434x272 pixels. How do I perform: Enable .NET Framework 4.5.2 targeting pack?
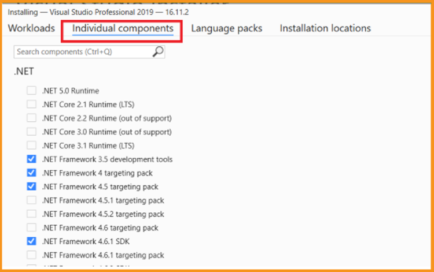31,214
